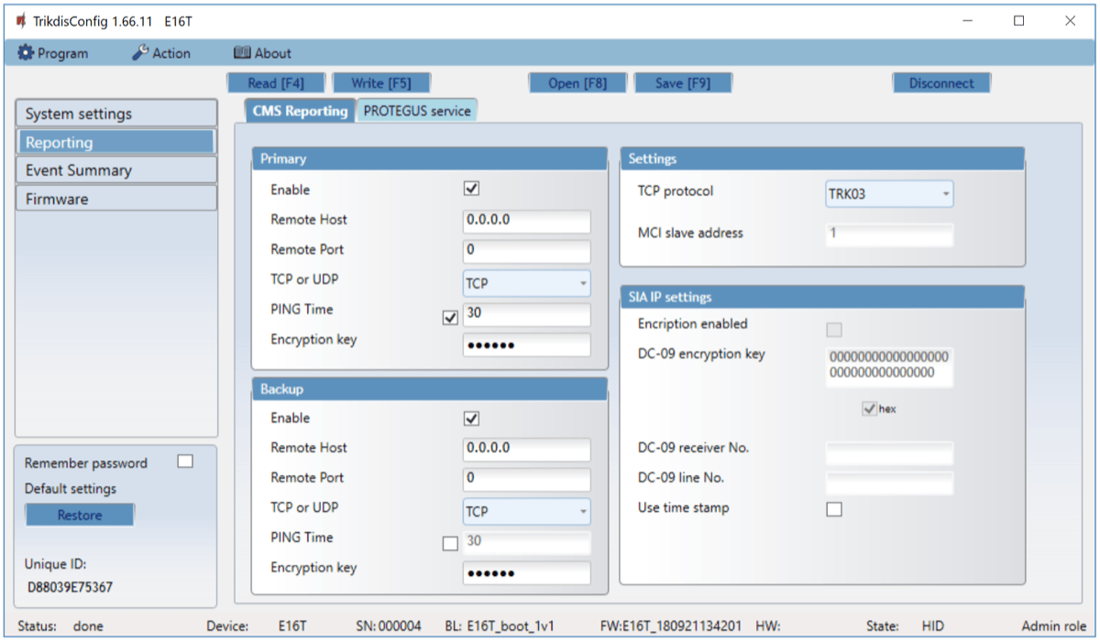1100x641 pixels.
Task: Click the Restore default settings button
Action: [x=80, y=516]
